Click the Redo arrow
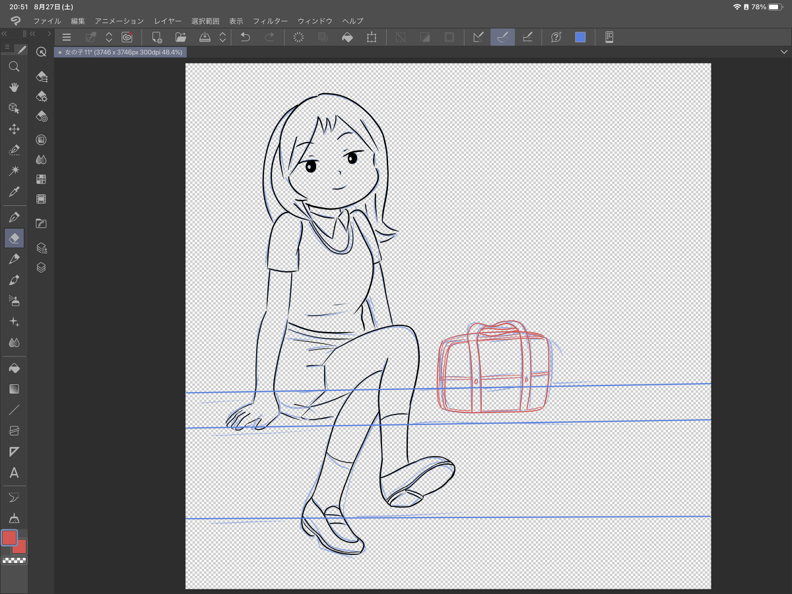Viewport: 792px width, 594px height. 269,38
